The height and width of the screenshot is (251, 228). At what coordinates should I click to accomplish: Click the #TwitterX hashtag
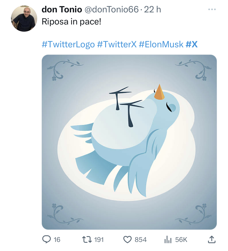point(117,44)
